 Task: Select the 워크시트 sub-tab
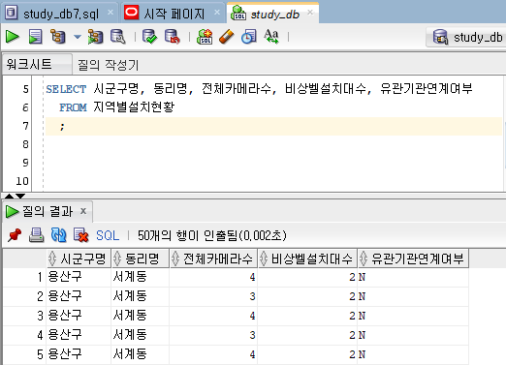pyautogui.click(x=37, y=64)
